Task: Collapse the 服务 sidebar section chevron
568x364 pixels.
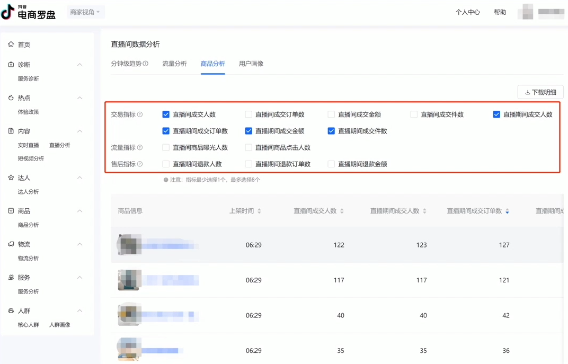Action: point(79,278)
